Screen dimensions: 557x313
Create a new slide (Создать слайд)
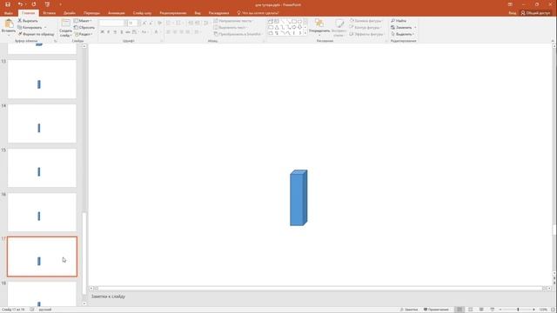click(65, 28)
